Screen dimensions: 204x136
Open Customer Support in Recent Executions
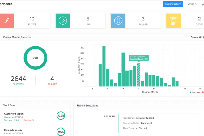pyautogui.click(x=145, y=118)
